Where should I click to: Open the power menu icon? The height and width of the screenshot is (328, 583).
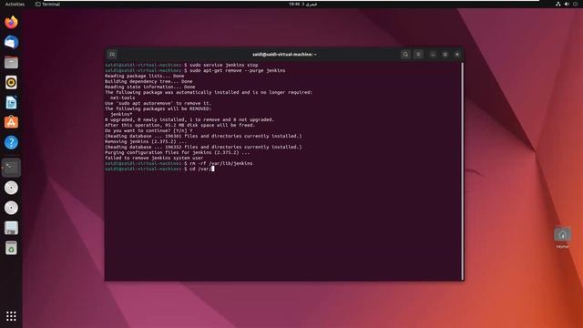(x=575, y=4)
